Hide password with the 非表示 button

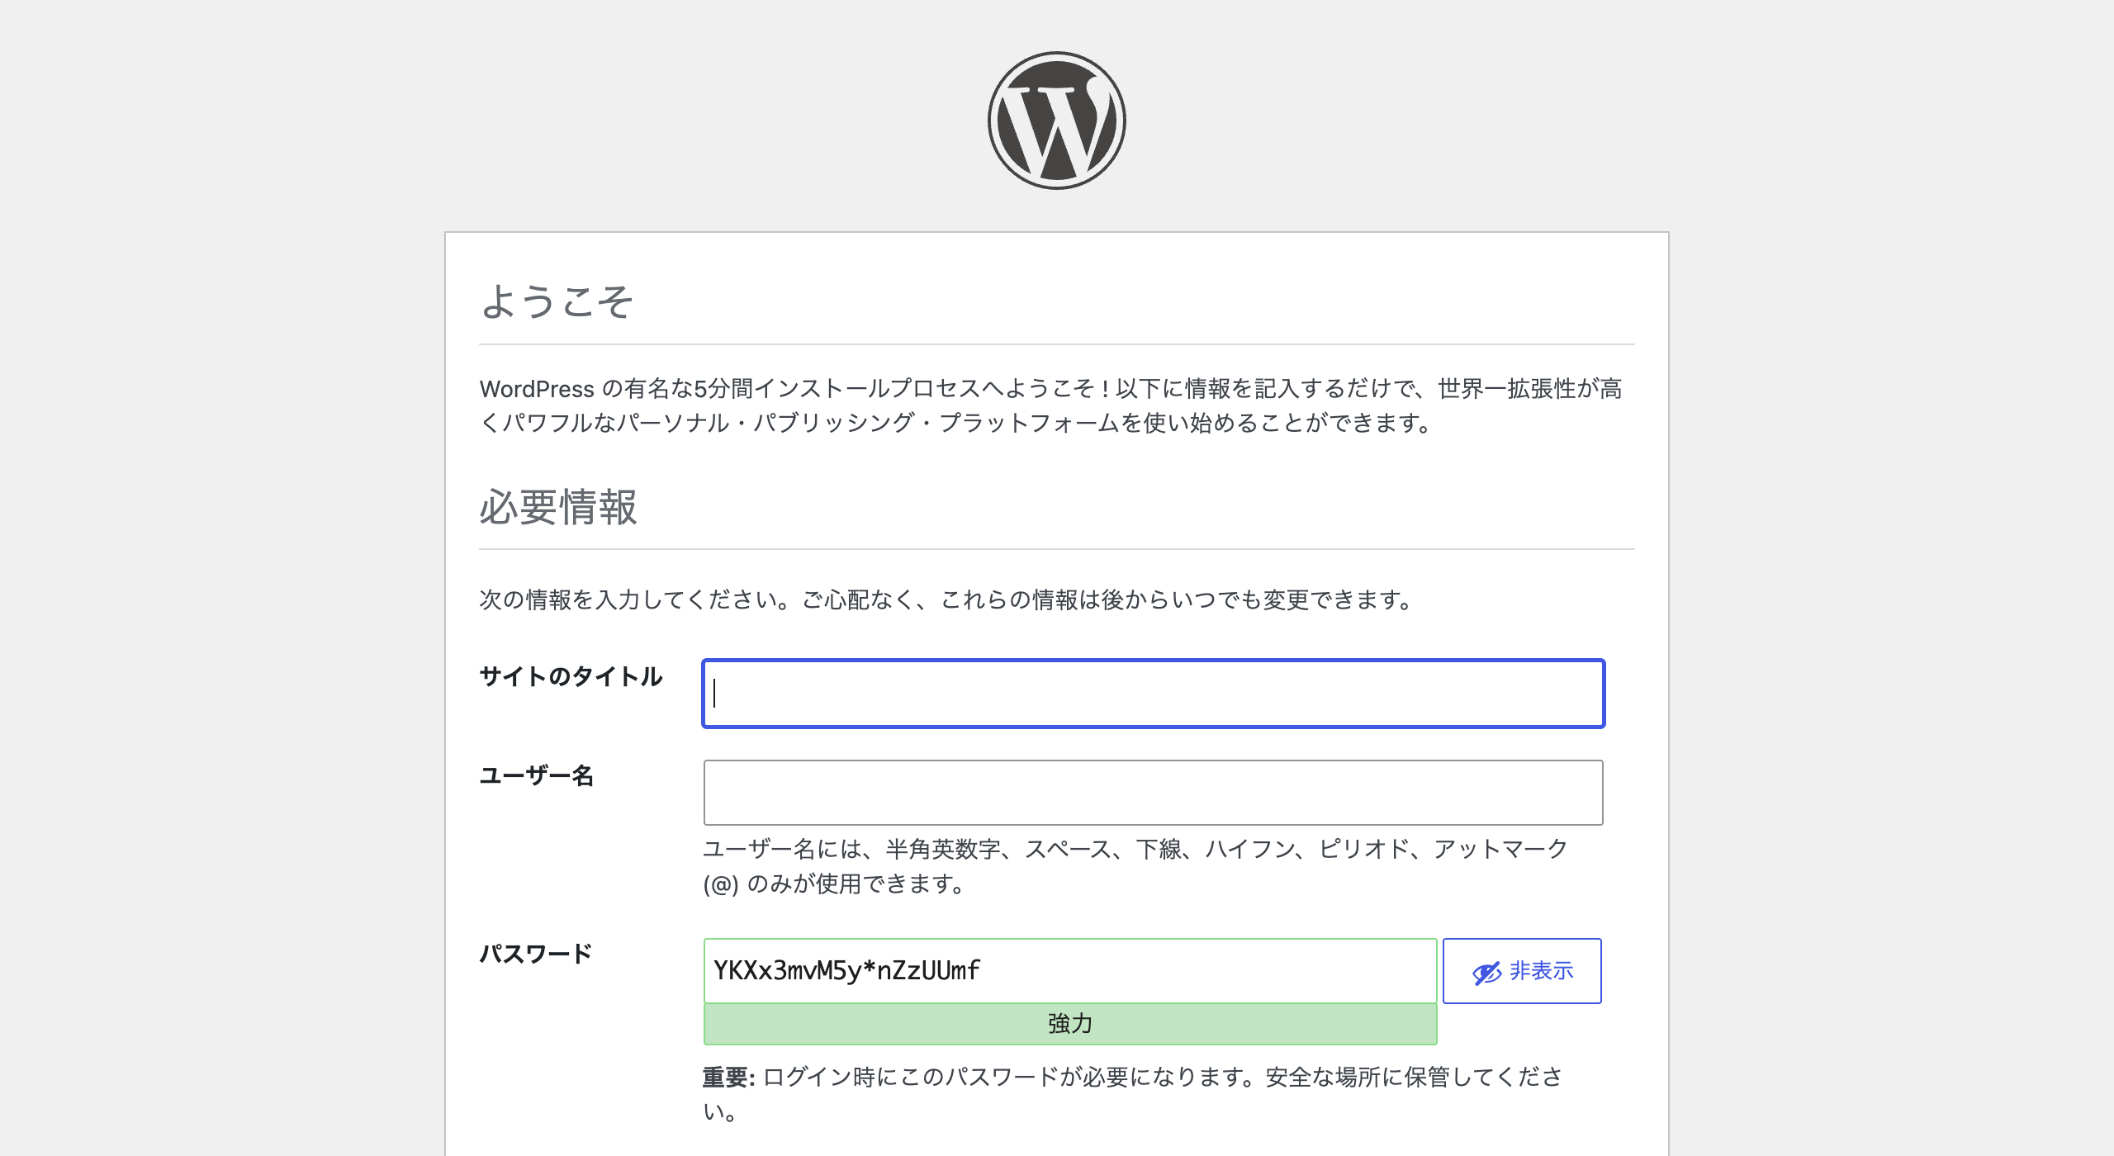pos(1522,971)
